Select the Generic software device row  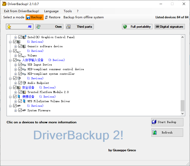pos(45,46)
